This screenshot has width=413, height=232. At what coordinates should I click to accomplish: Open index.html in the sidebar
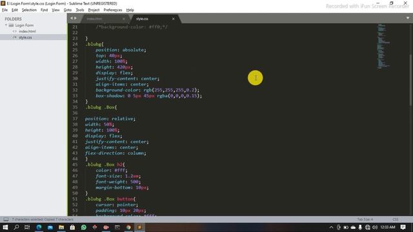point(27,32)
